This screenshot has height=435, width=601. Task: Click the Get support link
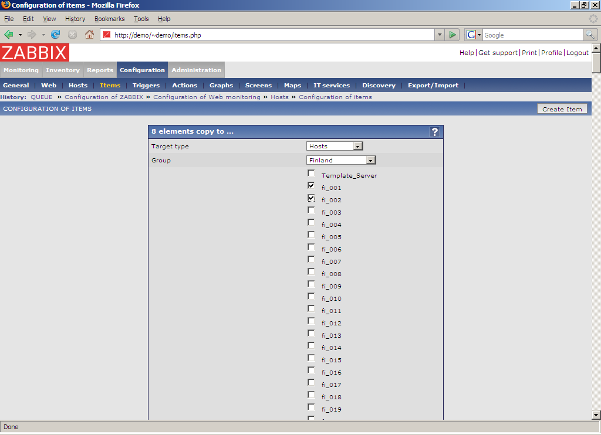point(498,53)
